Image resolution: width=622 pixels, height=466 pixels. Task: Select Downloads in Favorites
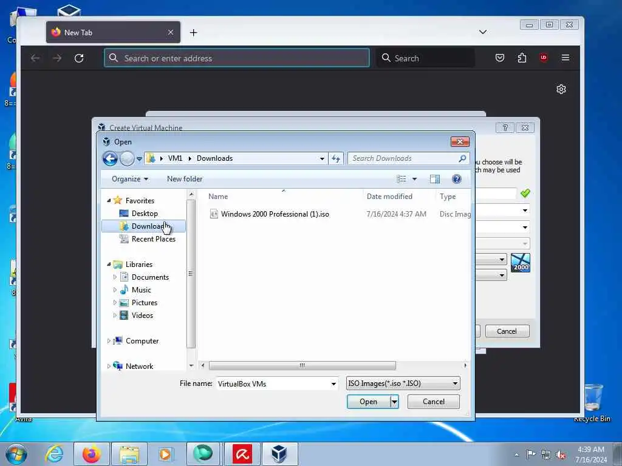click(x=143, y=226)
